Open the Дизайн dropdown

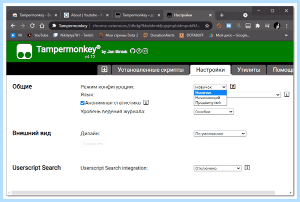(x=220, y=134)
